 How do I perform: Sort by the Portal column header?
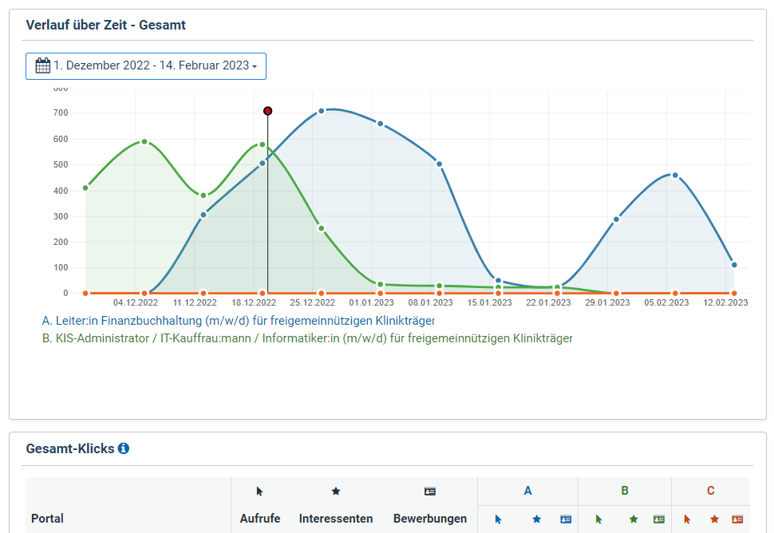point(47,519)
